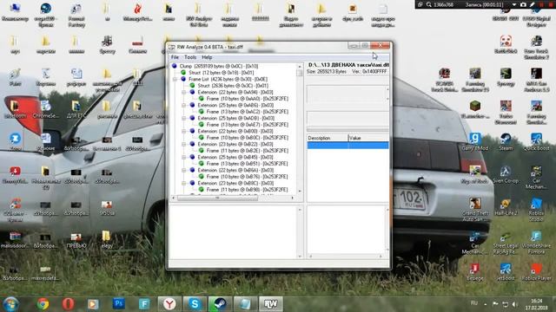This screenshot has width=556, height=312.
Task: Click the Frame icon at offset 0xB2E
Action: pyautogui.click(x=201, y=150)
